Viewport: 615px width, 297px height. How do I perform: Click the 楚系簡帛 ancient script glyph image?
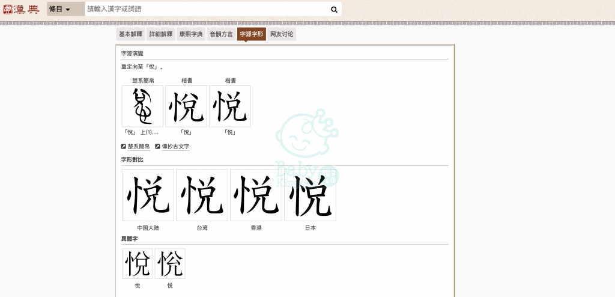tap(142, 106)
